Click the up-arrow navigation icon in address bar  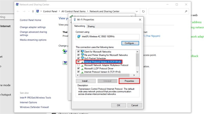click(x=33, y=11)
